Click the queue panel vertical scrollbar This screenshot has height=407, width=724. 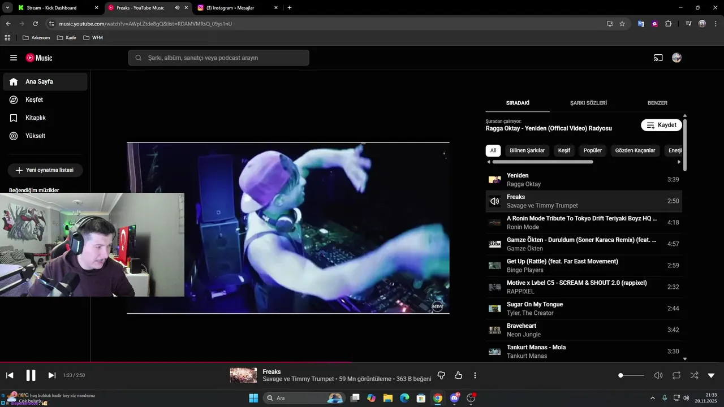(685, 144)
